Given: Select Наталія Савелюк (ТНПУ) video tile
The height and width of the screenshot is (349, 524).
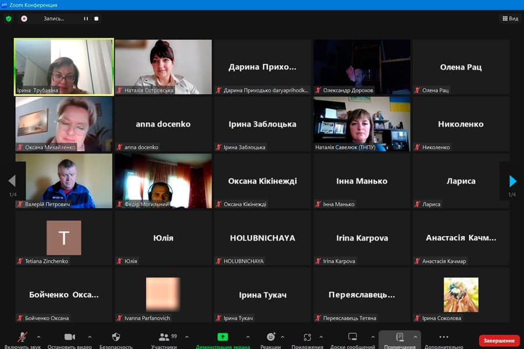Looking at the screenshot, I should point(362,124).
